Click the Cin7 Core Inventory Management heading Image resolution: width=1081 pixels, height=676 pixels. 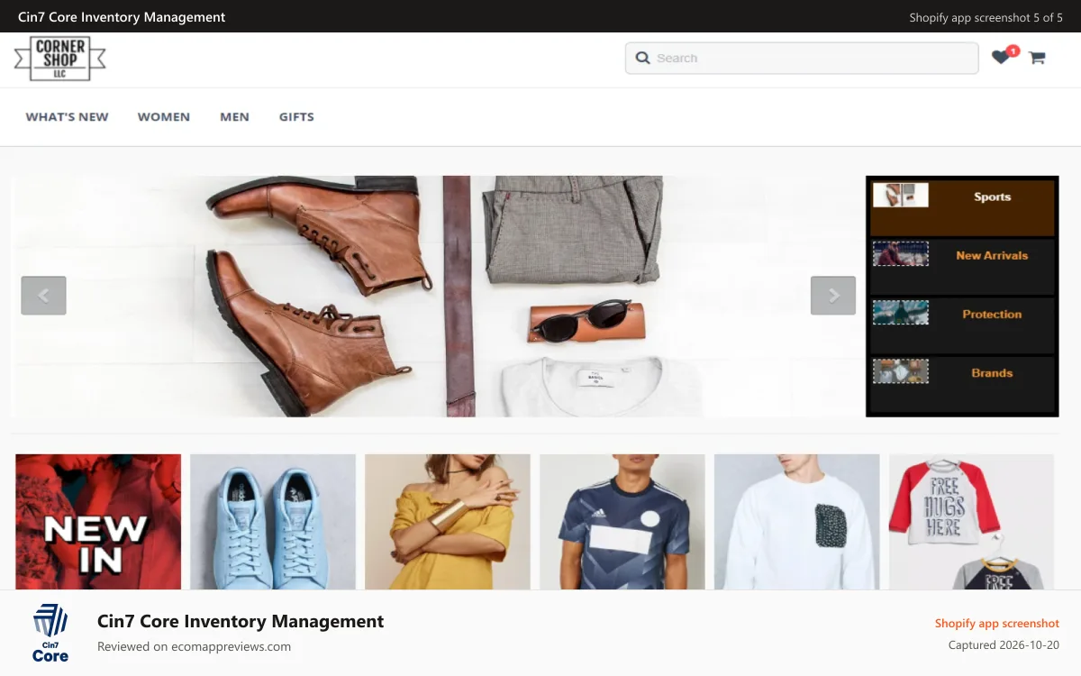tap(241, 621)
